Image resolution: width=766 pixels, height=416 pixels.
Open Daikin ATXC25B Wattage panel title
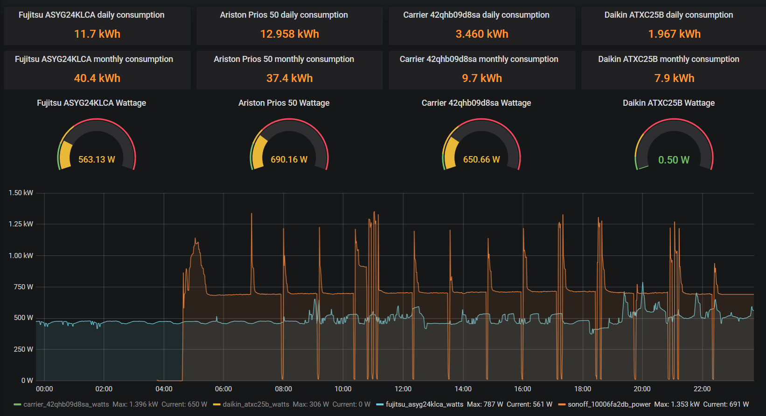tap(669, 103)
